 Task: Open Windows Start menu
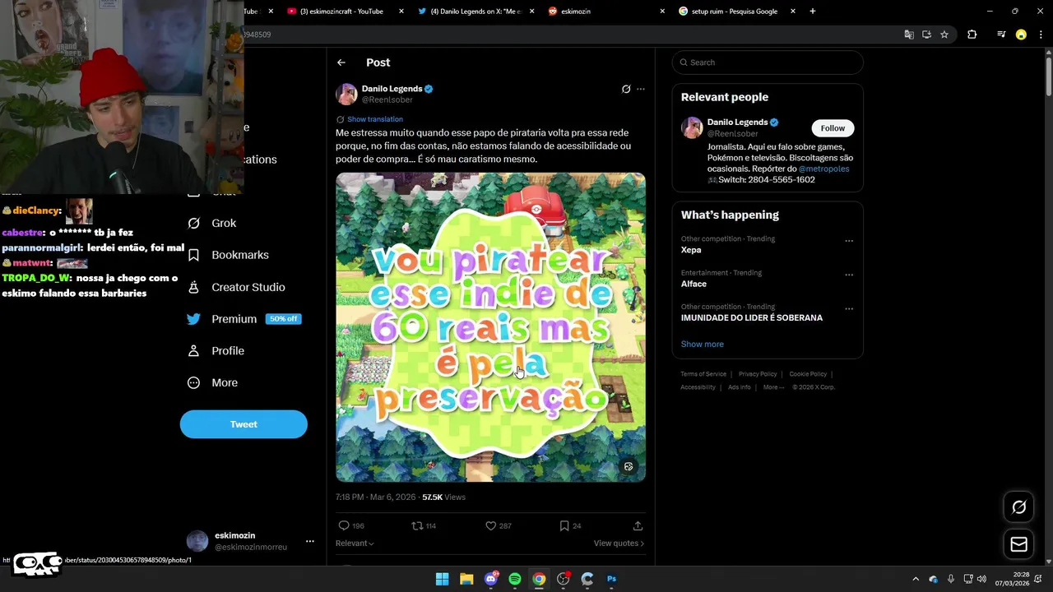pyautogui.click(x=442, y=579)
